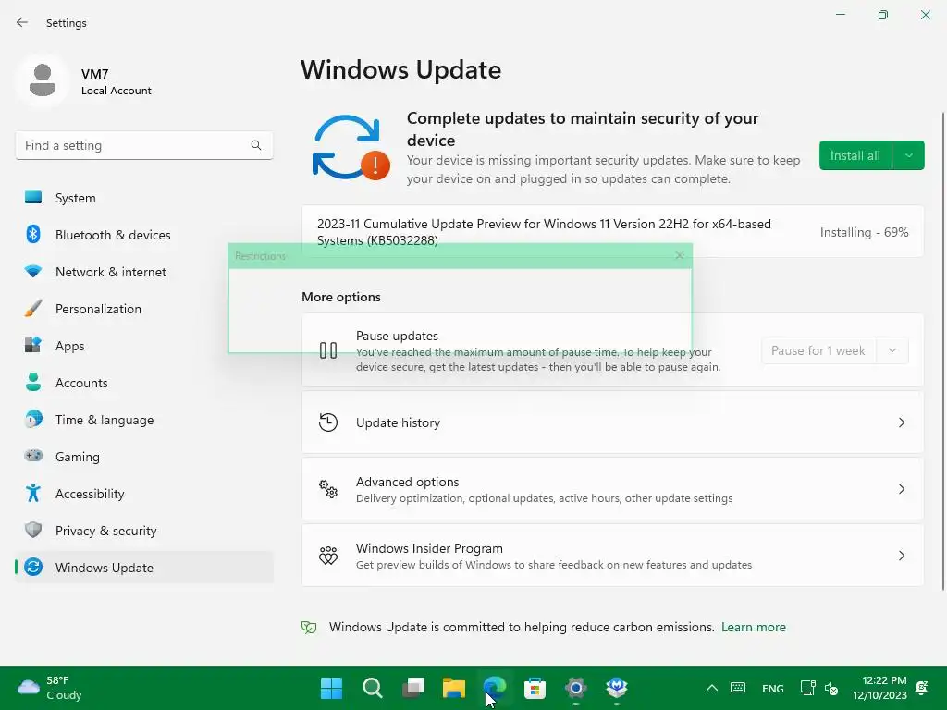
Task: Open Privacy & security settings
Action: pos(143,531)
